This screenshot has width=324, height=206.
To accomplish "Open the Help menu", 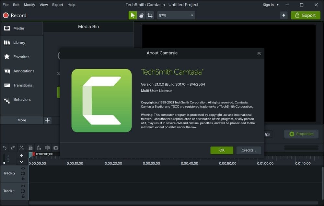I will pyautogui.click(x=71, y=5).
